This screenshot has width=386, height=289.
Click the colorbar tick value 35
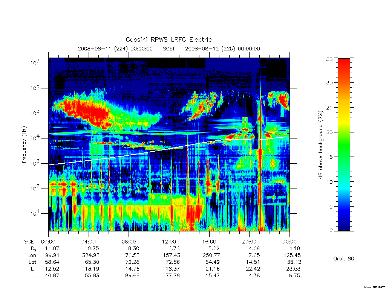[329, 59]
